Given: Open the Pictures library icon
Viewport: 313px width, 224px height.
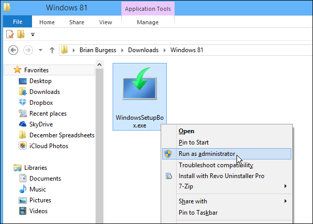Looking at the screenshot, I should [23, 200].
